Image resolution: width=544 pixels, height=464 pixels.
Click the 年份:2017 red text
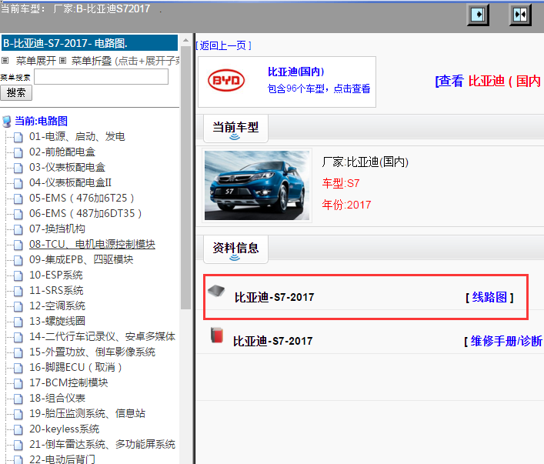(x=346, y=205)
